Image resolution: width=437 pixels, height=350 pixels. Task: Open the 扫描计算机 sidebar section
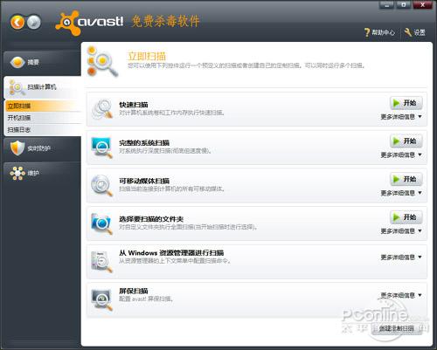coord(43,87)
